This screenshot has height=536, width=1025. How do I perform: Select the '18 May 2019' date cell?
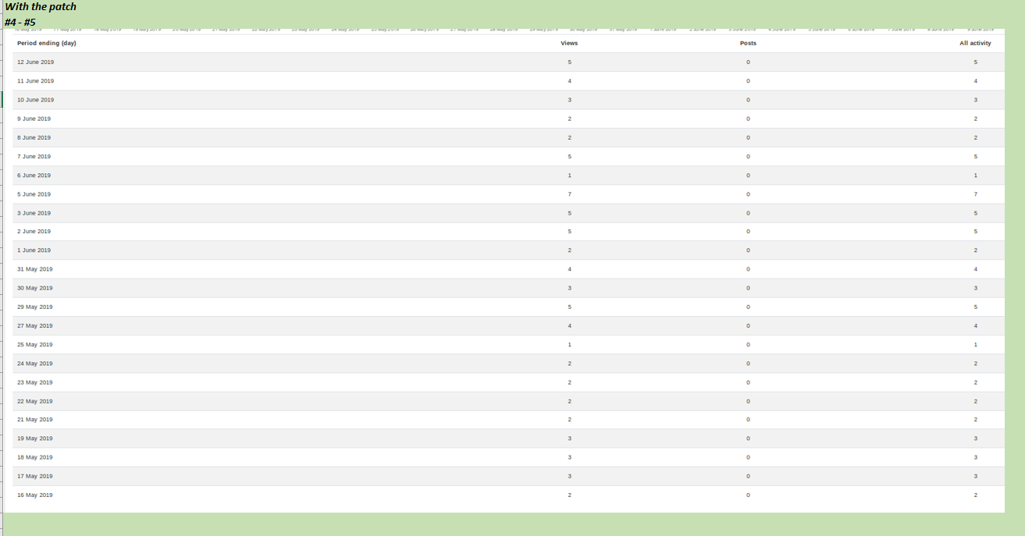point(35,457)
